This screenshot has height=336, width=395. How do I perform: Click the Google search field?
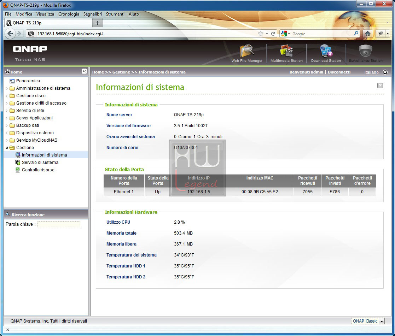tap(322, 34)
